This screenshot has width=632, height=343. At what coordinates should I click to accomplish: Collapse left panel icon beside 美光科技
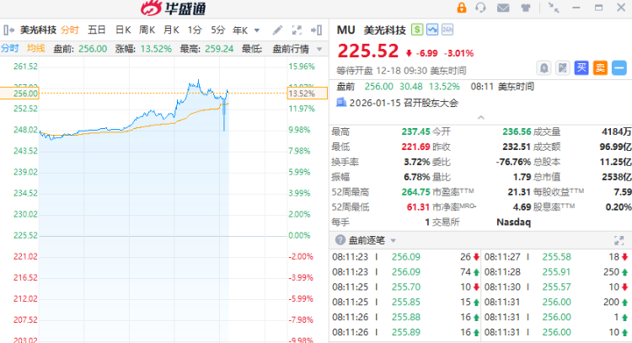9,30
